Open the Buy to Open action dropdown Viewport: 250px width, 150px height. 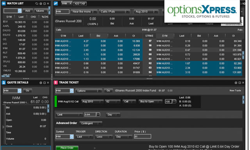point(150,101)
